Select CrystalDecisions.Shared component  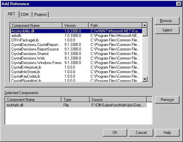pyautogui.click(x=76, y=54)
